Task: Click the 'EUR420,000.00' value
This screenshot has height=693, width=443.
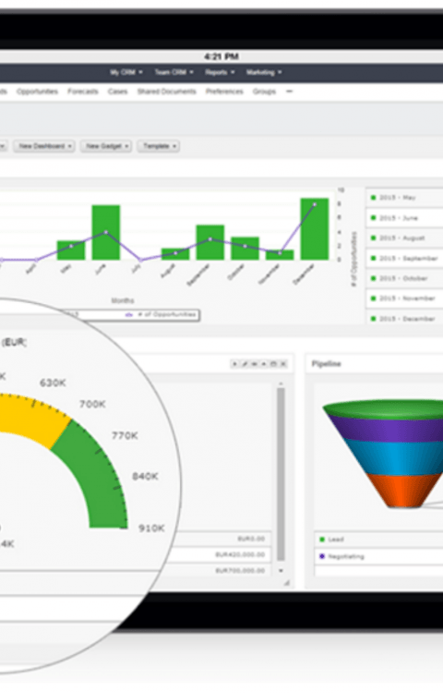Action: click(240, 554)
